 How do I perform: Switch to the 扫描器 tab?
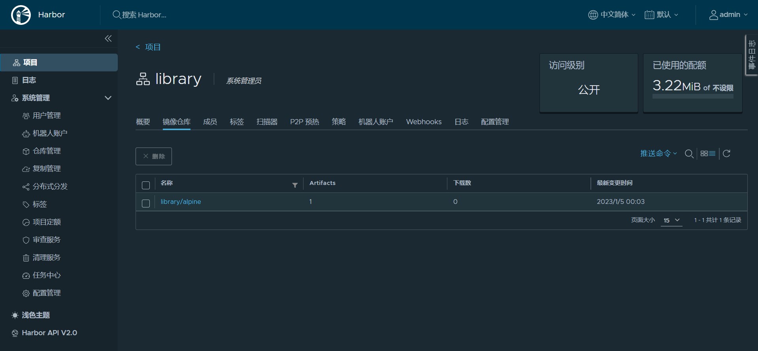pos(267,122)
